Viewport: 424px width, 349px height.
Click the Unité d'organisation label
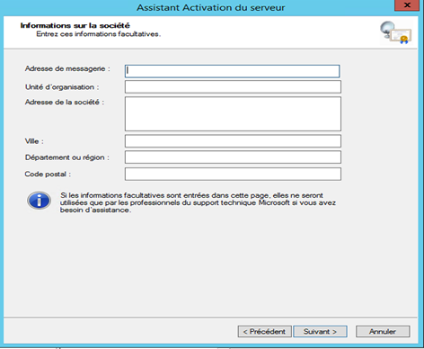tap(62, 87)
